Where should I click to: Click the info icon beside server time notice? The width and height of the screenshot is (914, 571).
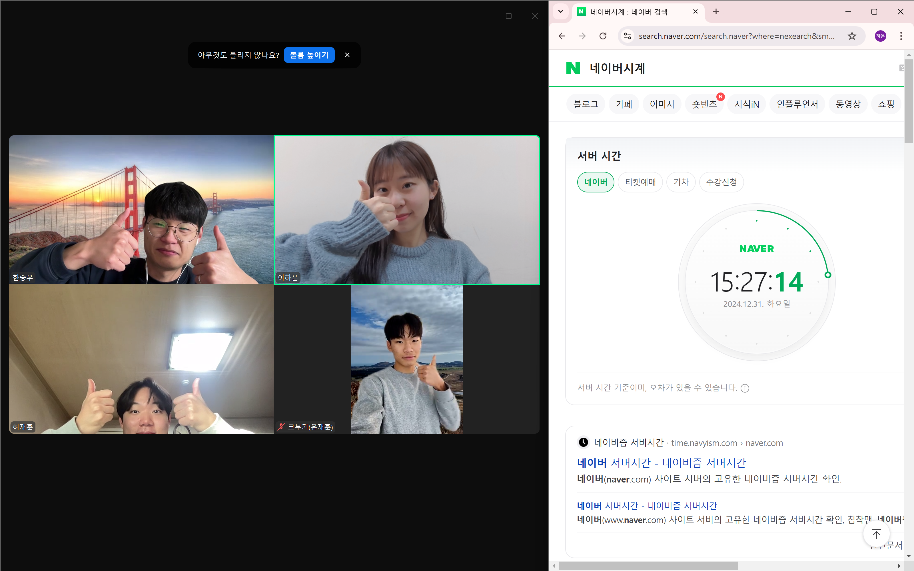745,388
